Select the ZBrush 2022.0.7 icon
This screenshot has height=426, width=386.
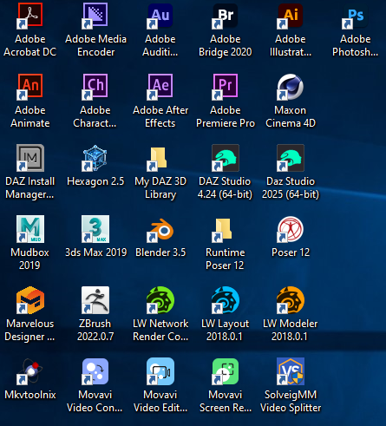click(x=95, y=300)
